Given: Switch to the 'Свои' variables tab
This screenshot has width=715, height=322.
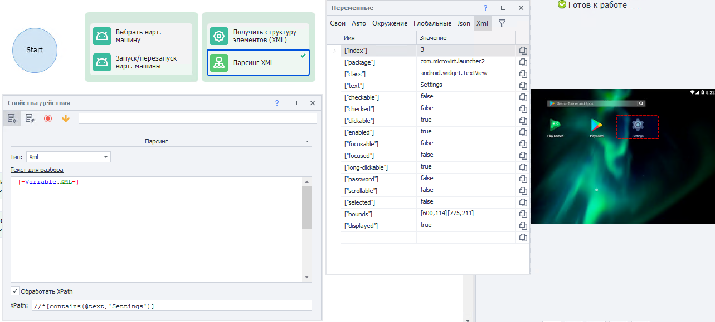Looking at the screenshot, I should point(338,23).
